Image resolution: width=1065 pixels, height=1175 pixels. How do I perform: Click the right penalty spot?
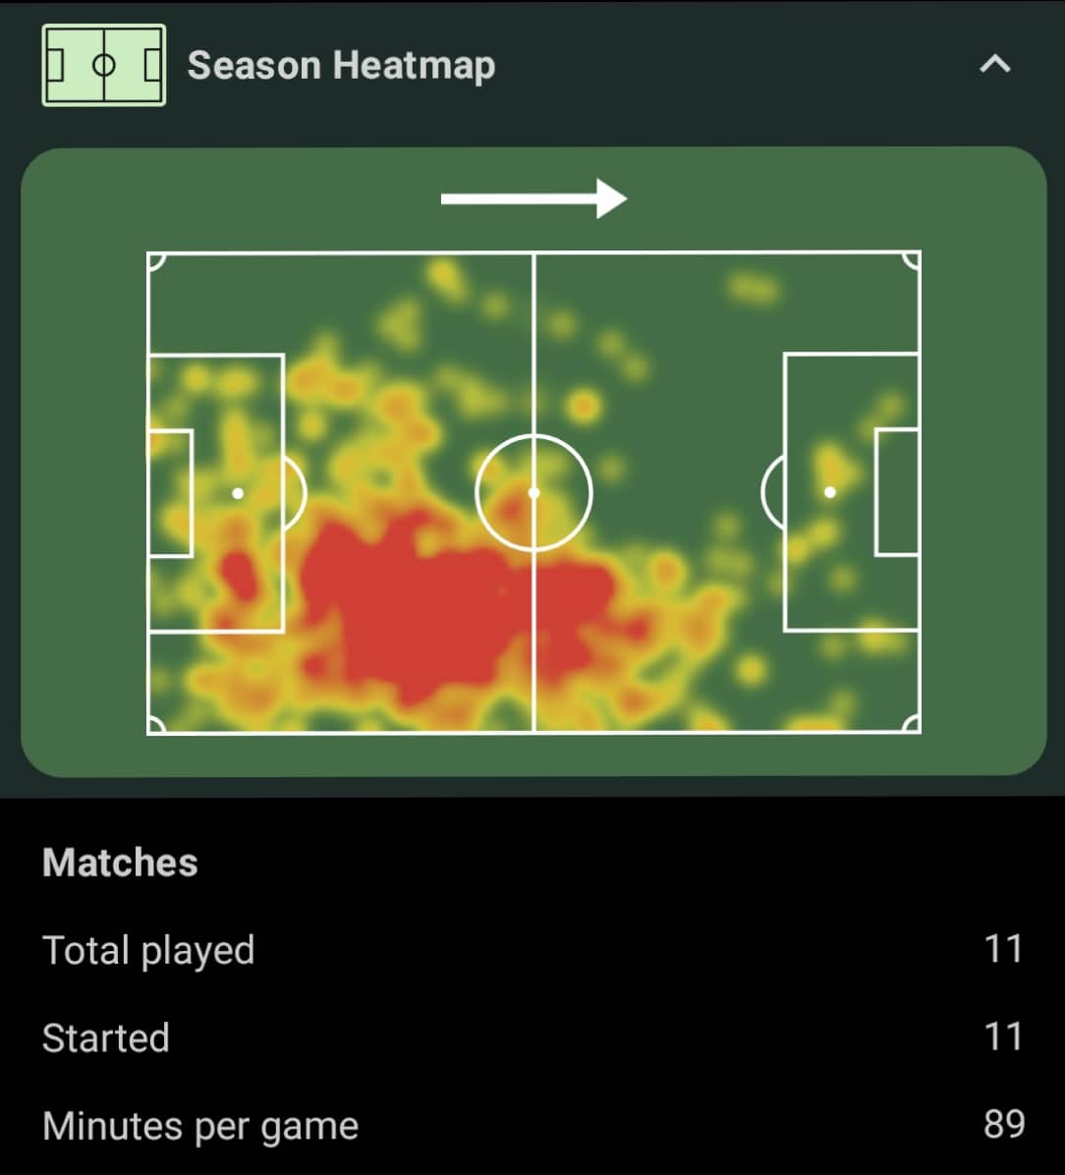829,492
